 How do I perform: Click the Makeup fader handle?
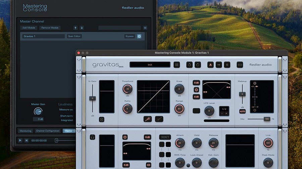point(242,94)
